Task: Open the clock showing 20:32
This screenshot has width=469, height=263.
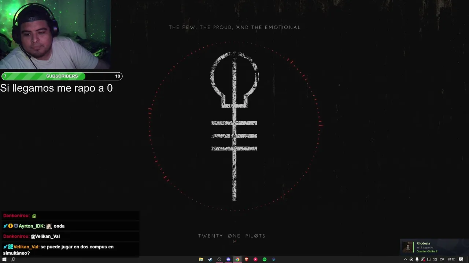Action: [x=451, y=259]
